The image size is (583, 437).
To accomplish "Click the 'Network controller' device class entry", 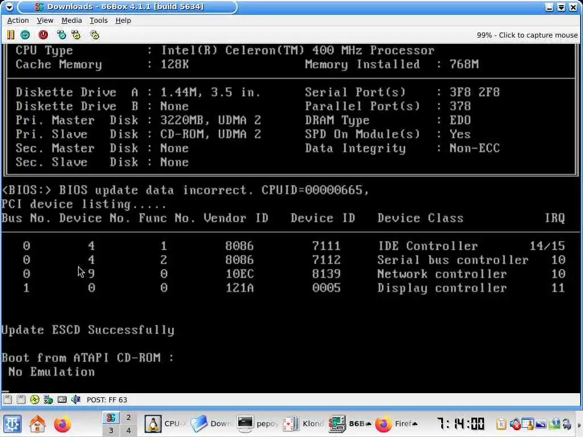I will click(442, 274).
